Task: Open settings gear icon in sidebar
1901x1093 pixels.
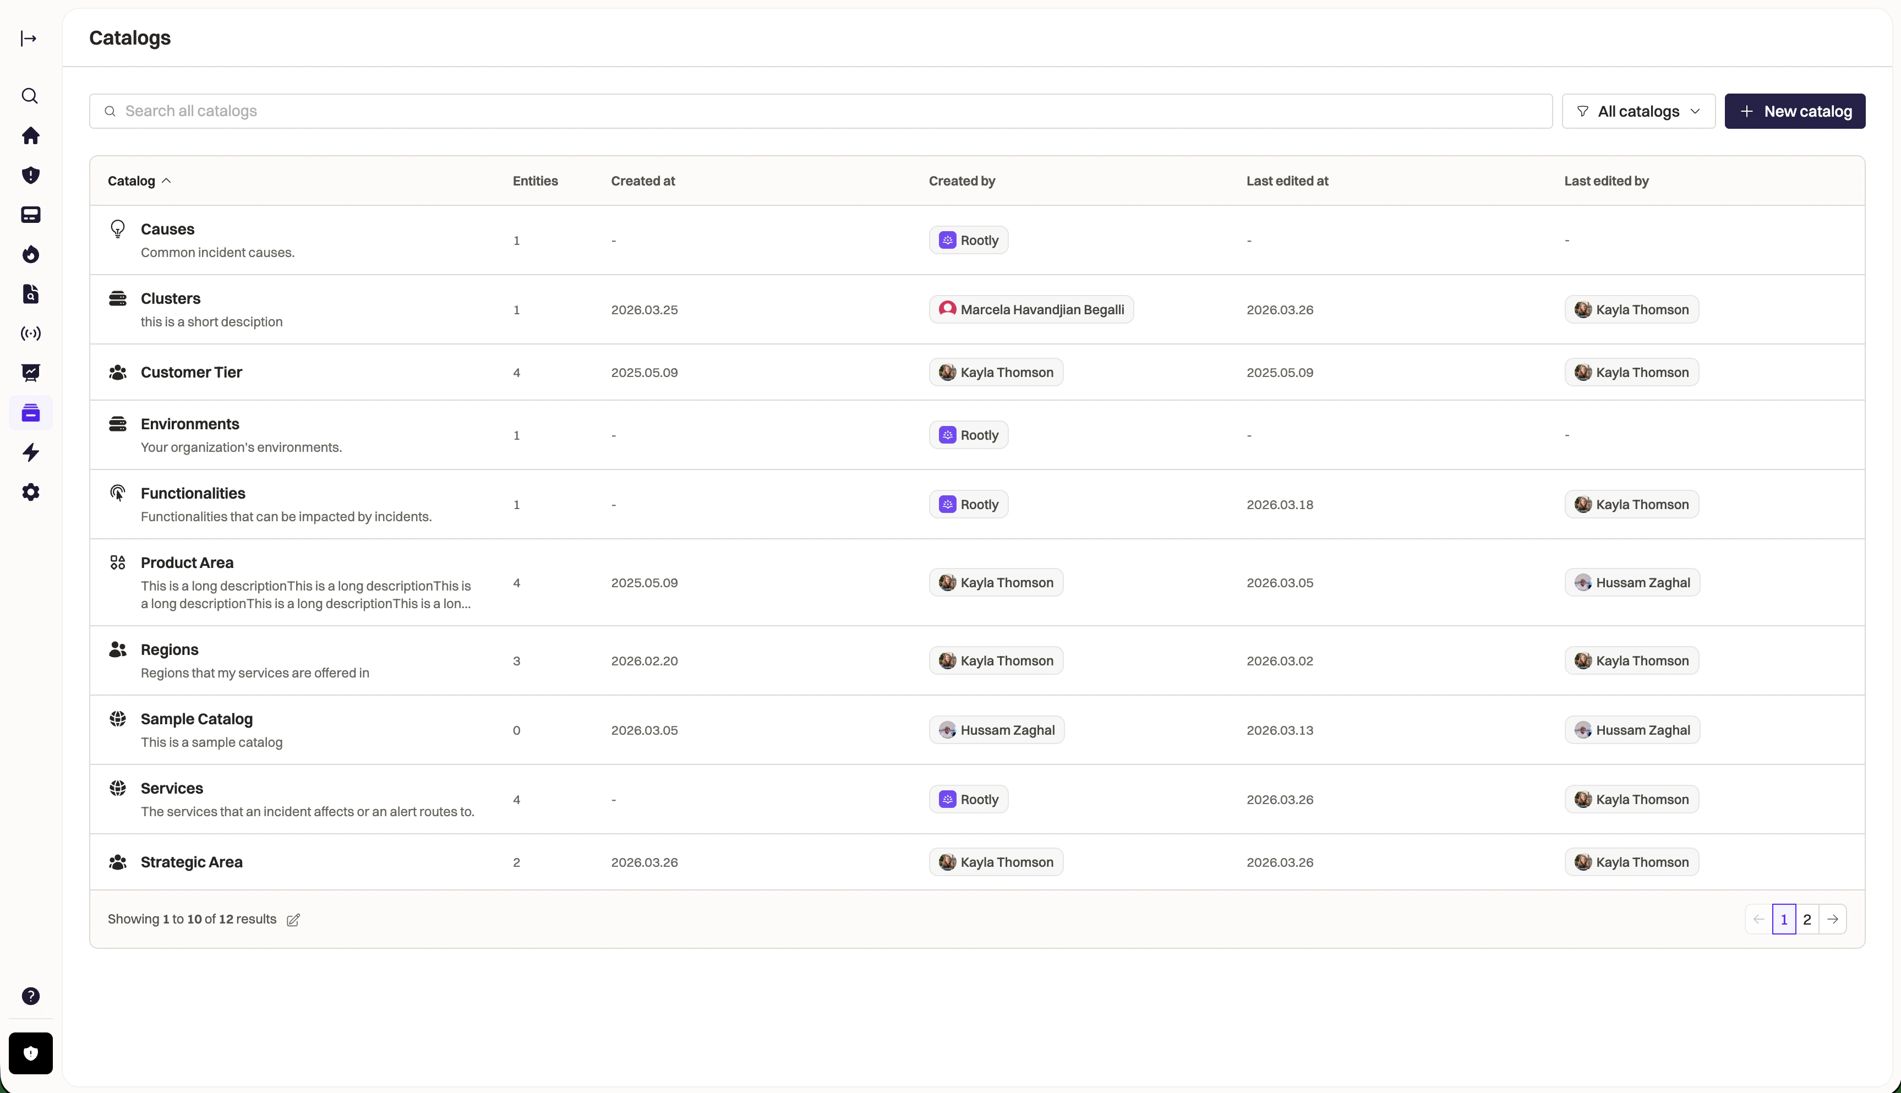Action: 31,493
